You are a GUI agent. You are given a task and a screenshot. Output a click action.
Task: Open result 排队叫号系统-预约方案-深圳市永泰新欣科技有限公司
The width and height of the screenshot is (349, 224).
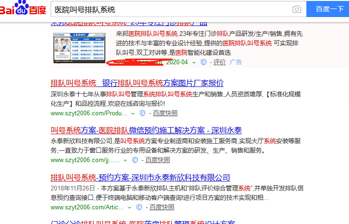click(141, 178)
